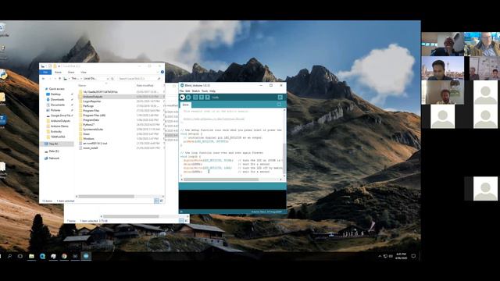Open Chrome from the taskbar

click(64, 256)
